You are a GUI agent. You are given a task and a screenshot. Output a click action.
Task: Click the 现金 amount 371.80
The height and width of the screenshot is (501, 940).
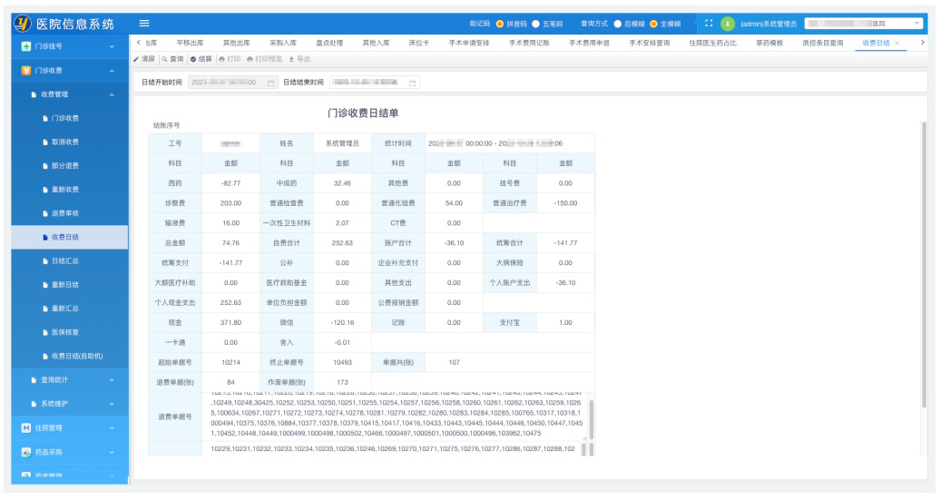(230, 323)
